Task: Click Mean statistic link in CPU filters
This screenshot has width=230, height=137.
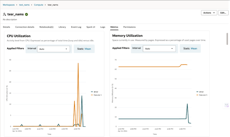Action: 88,49
